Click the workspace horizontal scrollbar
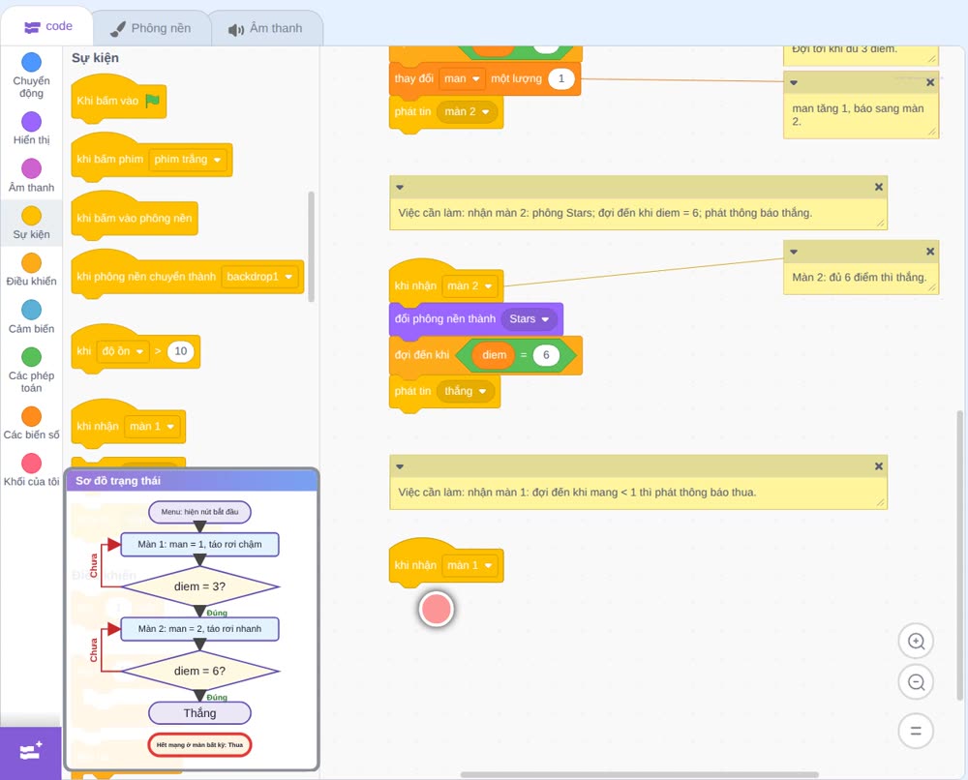The width and height of the screenshot is (968, 780). coord(640,774)
